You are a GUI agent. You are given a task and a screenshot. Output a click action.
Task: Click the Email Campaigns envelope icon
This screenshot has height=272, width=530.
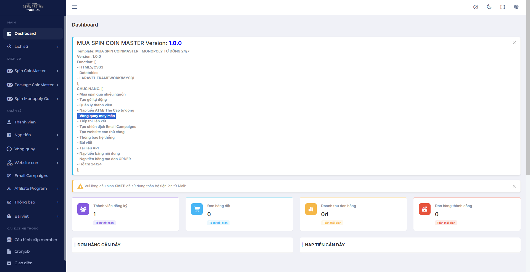(9, 176)
